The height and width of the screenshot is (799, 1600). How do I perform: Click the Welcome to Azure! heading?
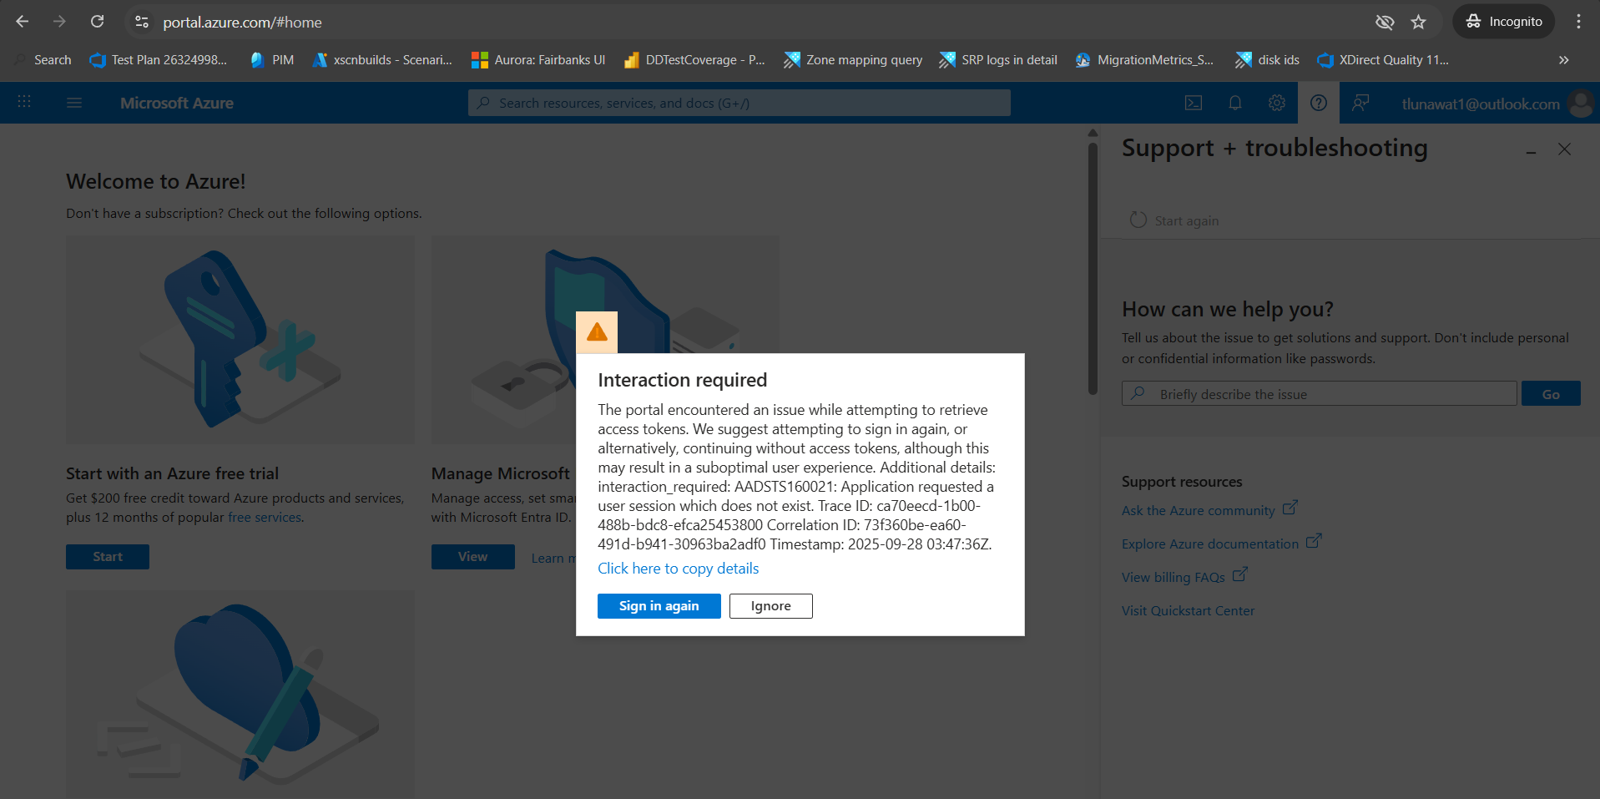pyautogui.click(x=156, y=181)
